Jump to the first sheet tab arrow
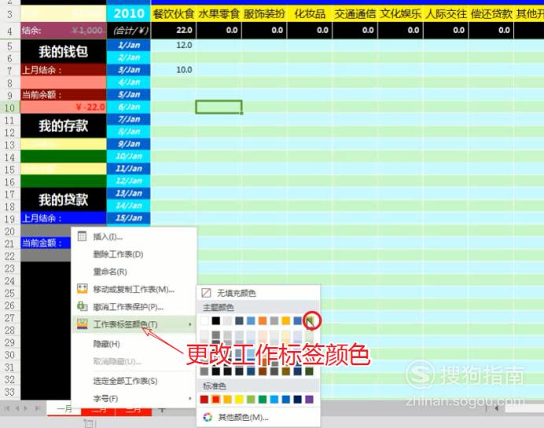The image size is (544, 428). [x=8, y=408]
